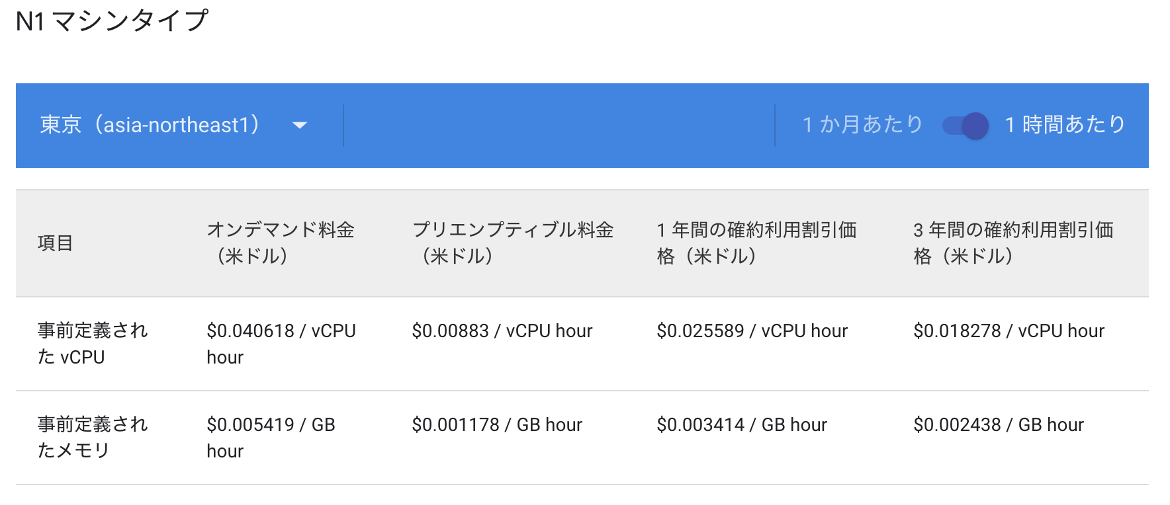Click the $0.003414 / GB hour cell
The height and width of the screenshot is (505, 1170).
[x=742, y=424]
